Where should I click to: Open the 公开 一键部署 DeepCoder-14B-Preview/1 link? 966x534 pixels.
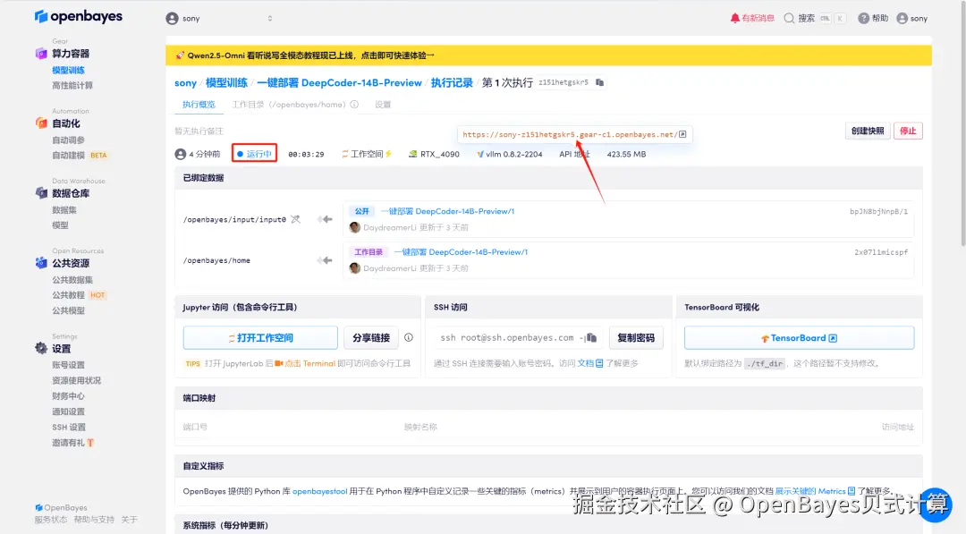click(447, 211)
